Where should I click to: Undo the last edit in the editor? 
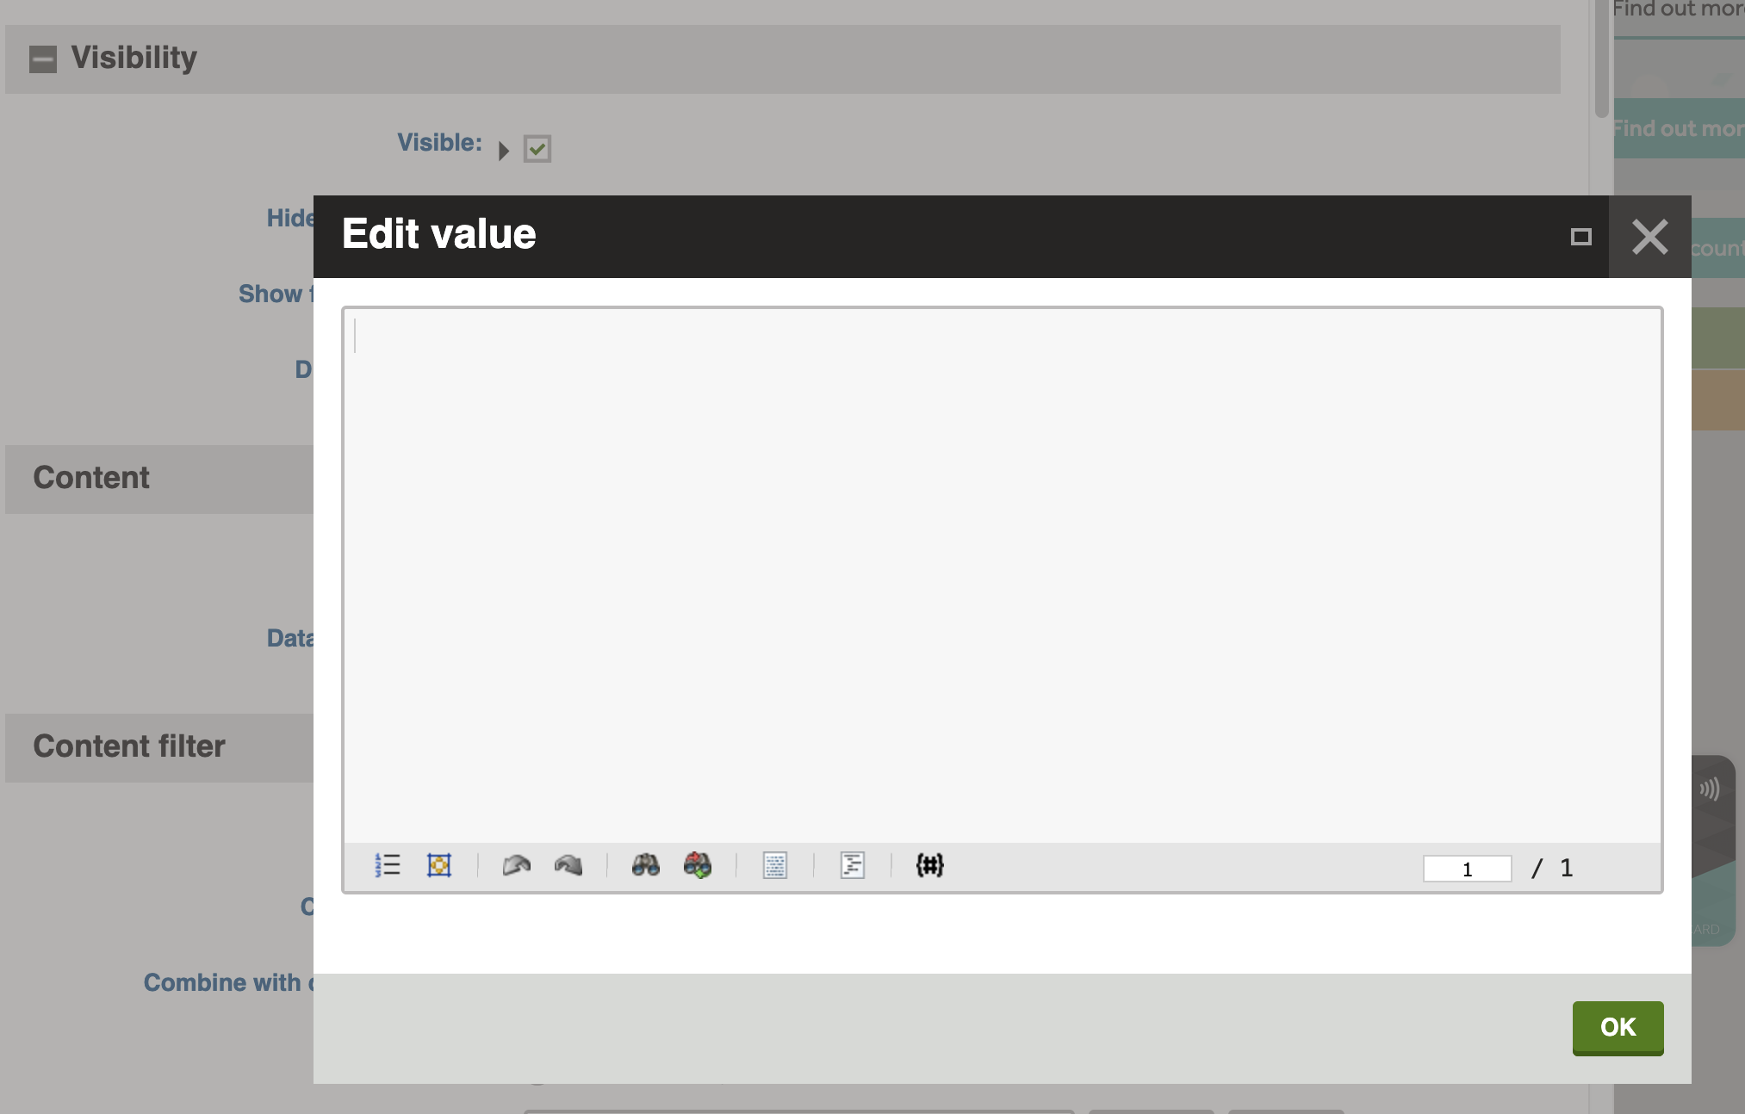click(517, 865)
